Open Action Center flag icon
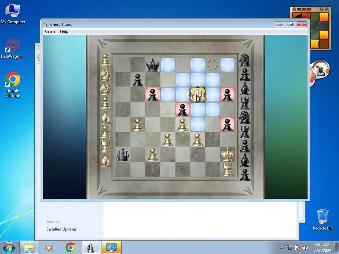 [298, 248]
